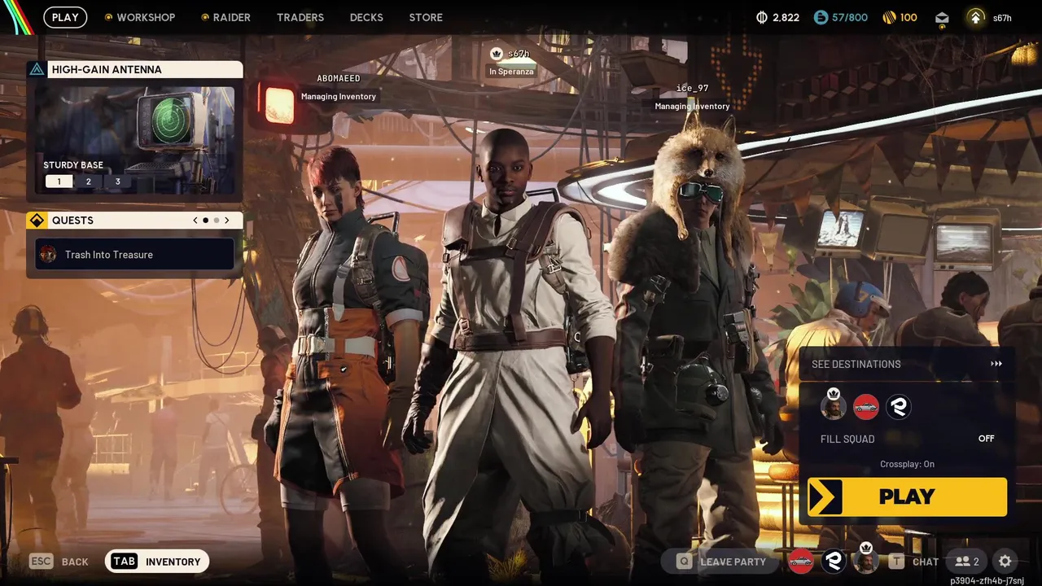Select Sturdy Base page 1
This screenshot has height=586, width=1042.
tap(59, 181)
